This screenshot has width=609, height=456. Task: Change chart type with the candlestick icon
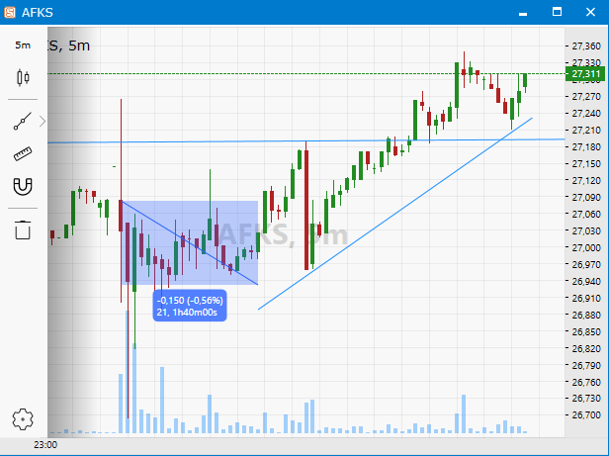click(23, 77)
